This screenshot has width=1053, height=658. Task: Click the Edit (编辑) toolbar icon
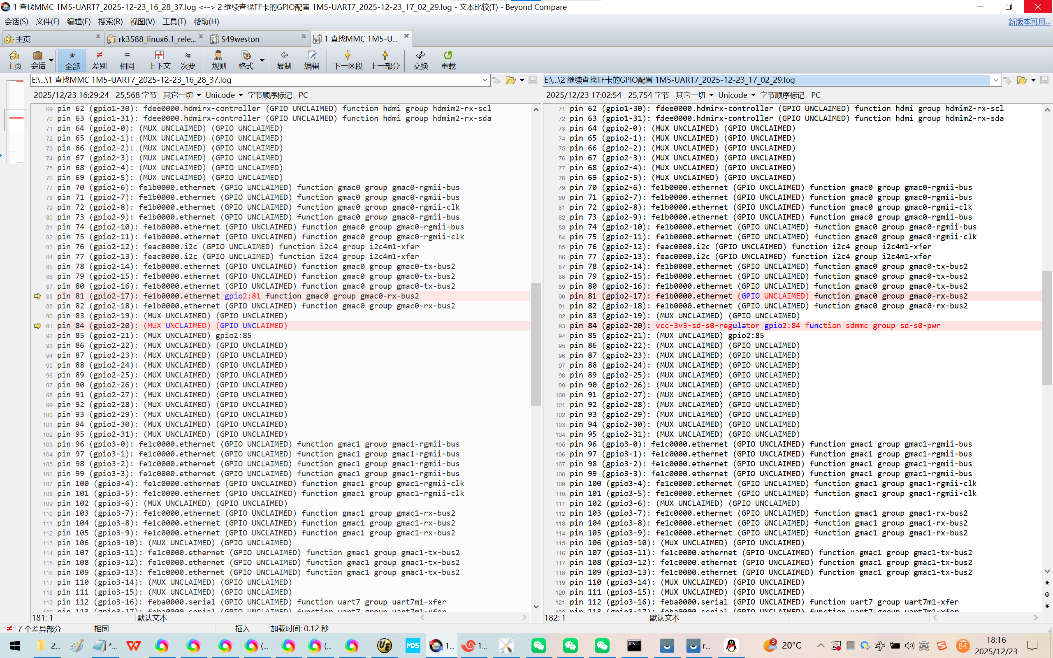pyautogui.click(x=311, y=60)
